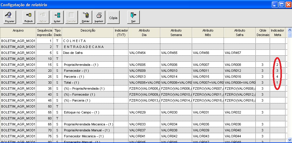Select Indicador Meta value 3 cell
This screenshot has width=292, height=143.
pyautogui.click(x=277, y=71)
